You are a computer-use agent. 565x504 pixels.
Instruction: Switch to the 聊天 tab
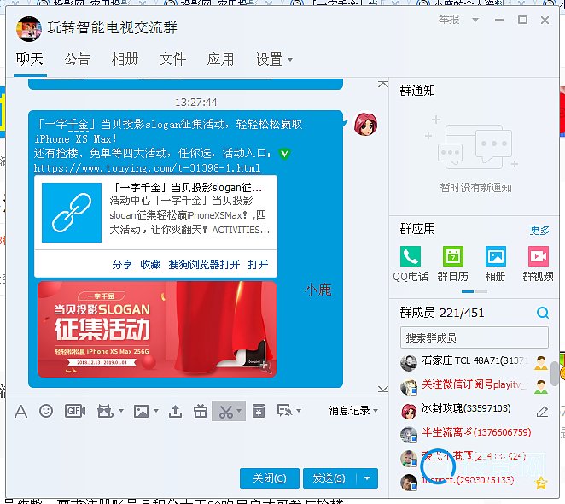pyautogui.click(x=30, y=59)
